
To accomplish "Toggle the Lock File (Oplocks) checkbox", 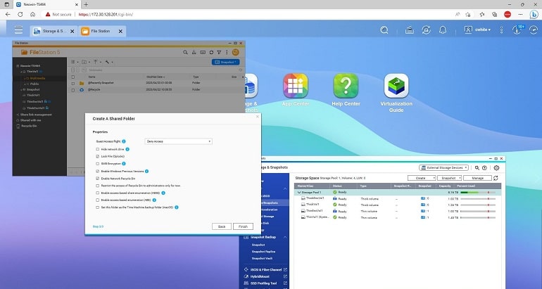I will pyautogui.click(x=97, y=156).
